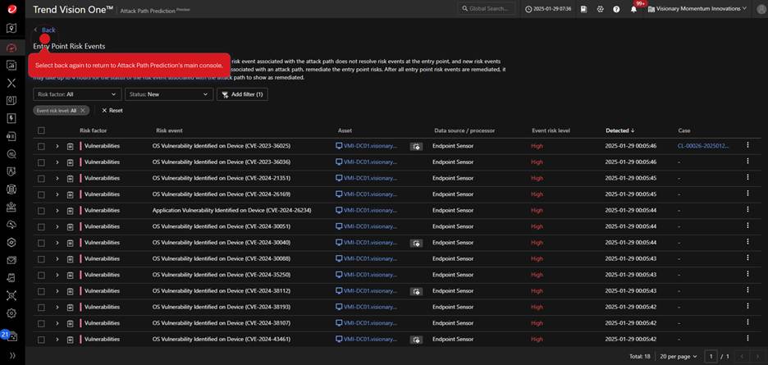The height and width of the screenshot is (365, 768).
Task: Open kebab menu for CVE-2024-30088 row
Action: (x=747, y=258)
